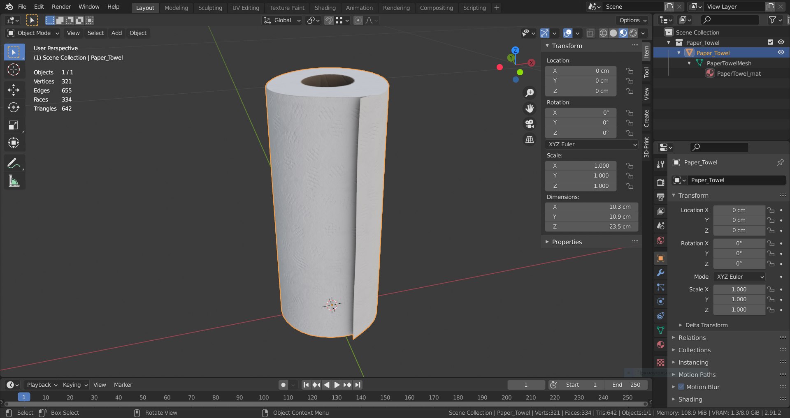Open the Global transform orientation dropdown
The width and height of the screenshot is (790, 418).
point(282,20)
